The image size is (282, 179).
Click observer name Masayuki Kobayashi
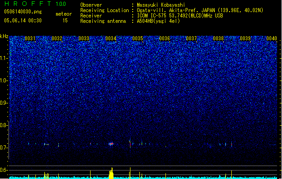161,5
